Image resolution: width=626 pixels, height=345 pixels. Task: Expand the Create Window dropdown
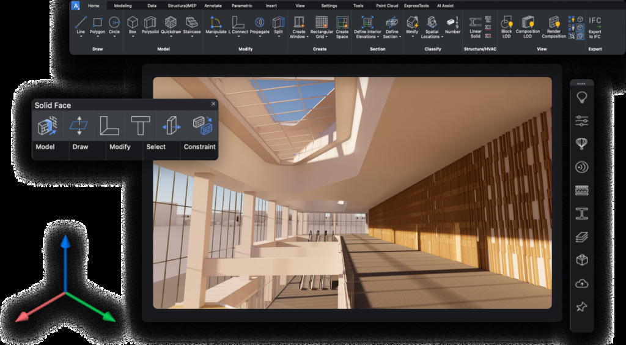tap(299, 37)
